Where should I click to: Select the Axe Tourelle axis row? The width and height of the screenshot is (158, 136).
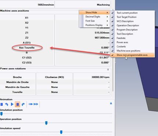pos(27,48)
